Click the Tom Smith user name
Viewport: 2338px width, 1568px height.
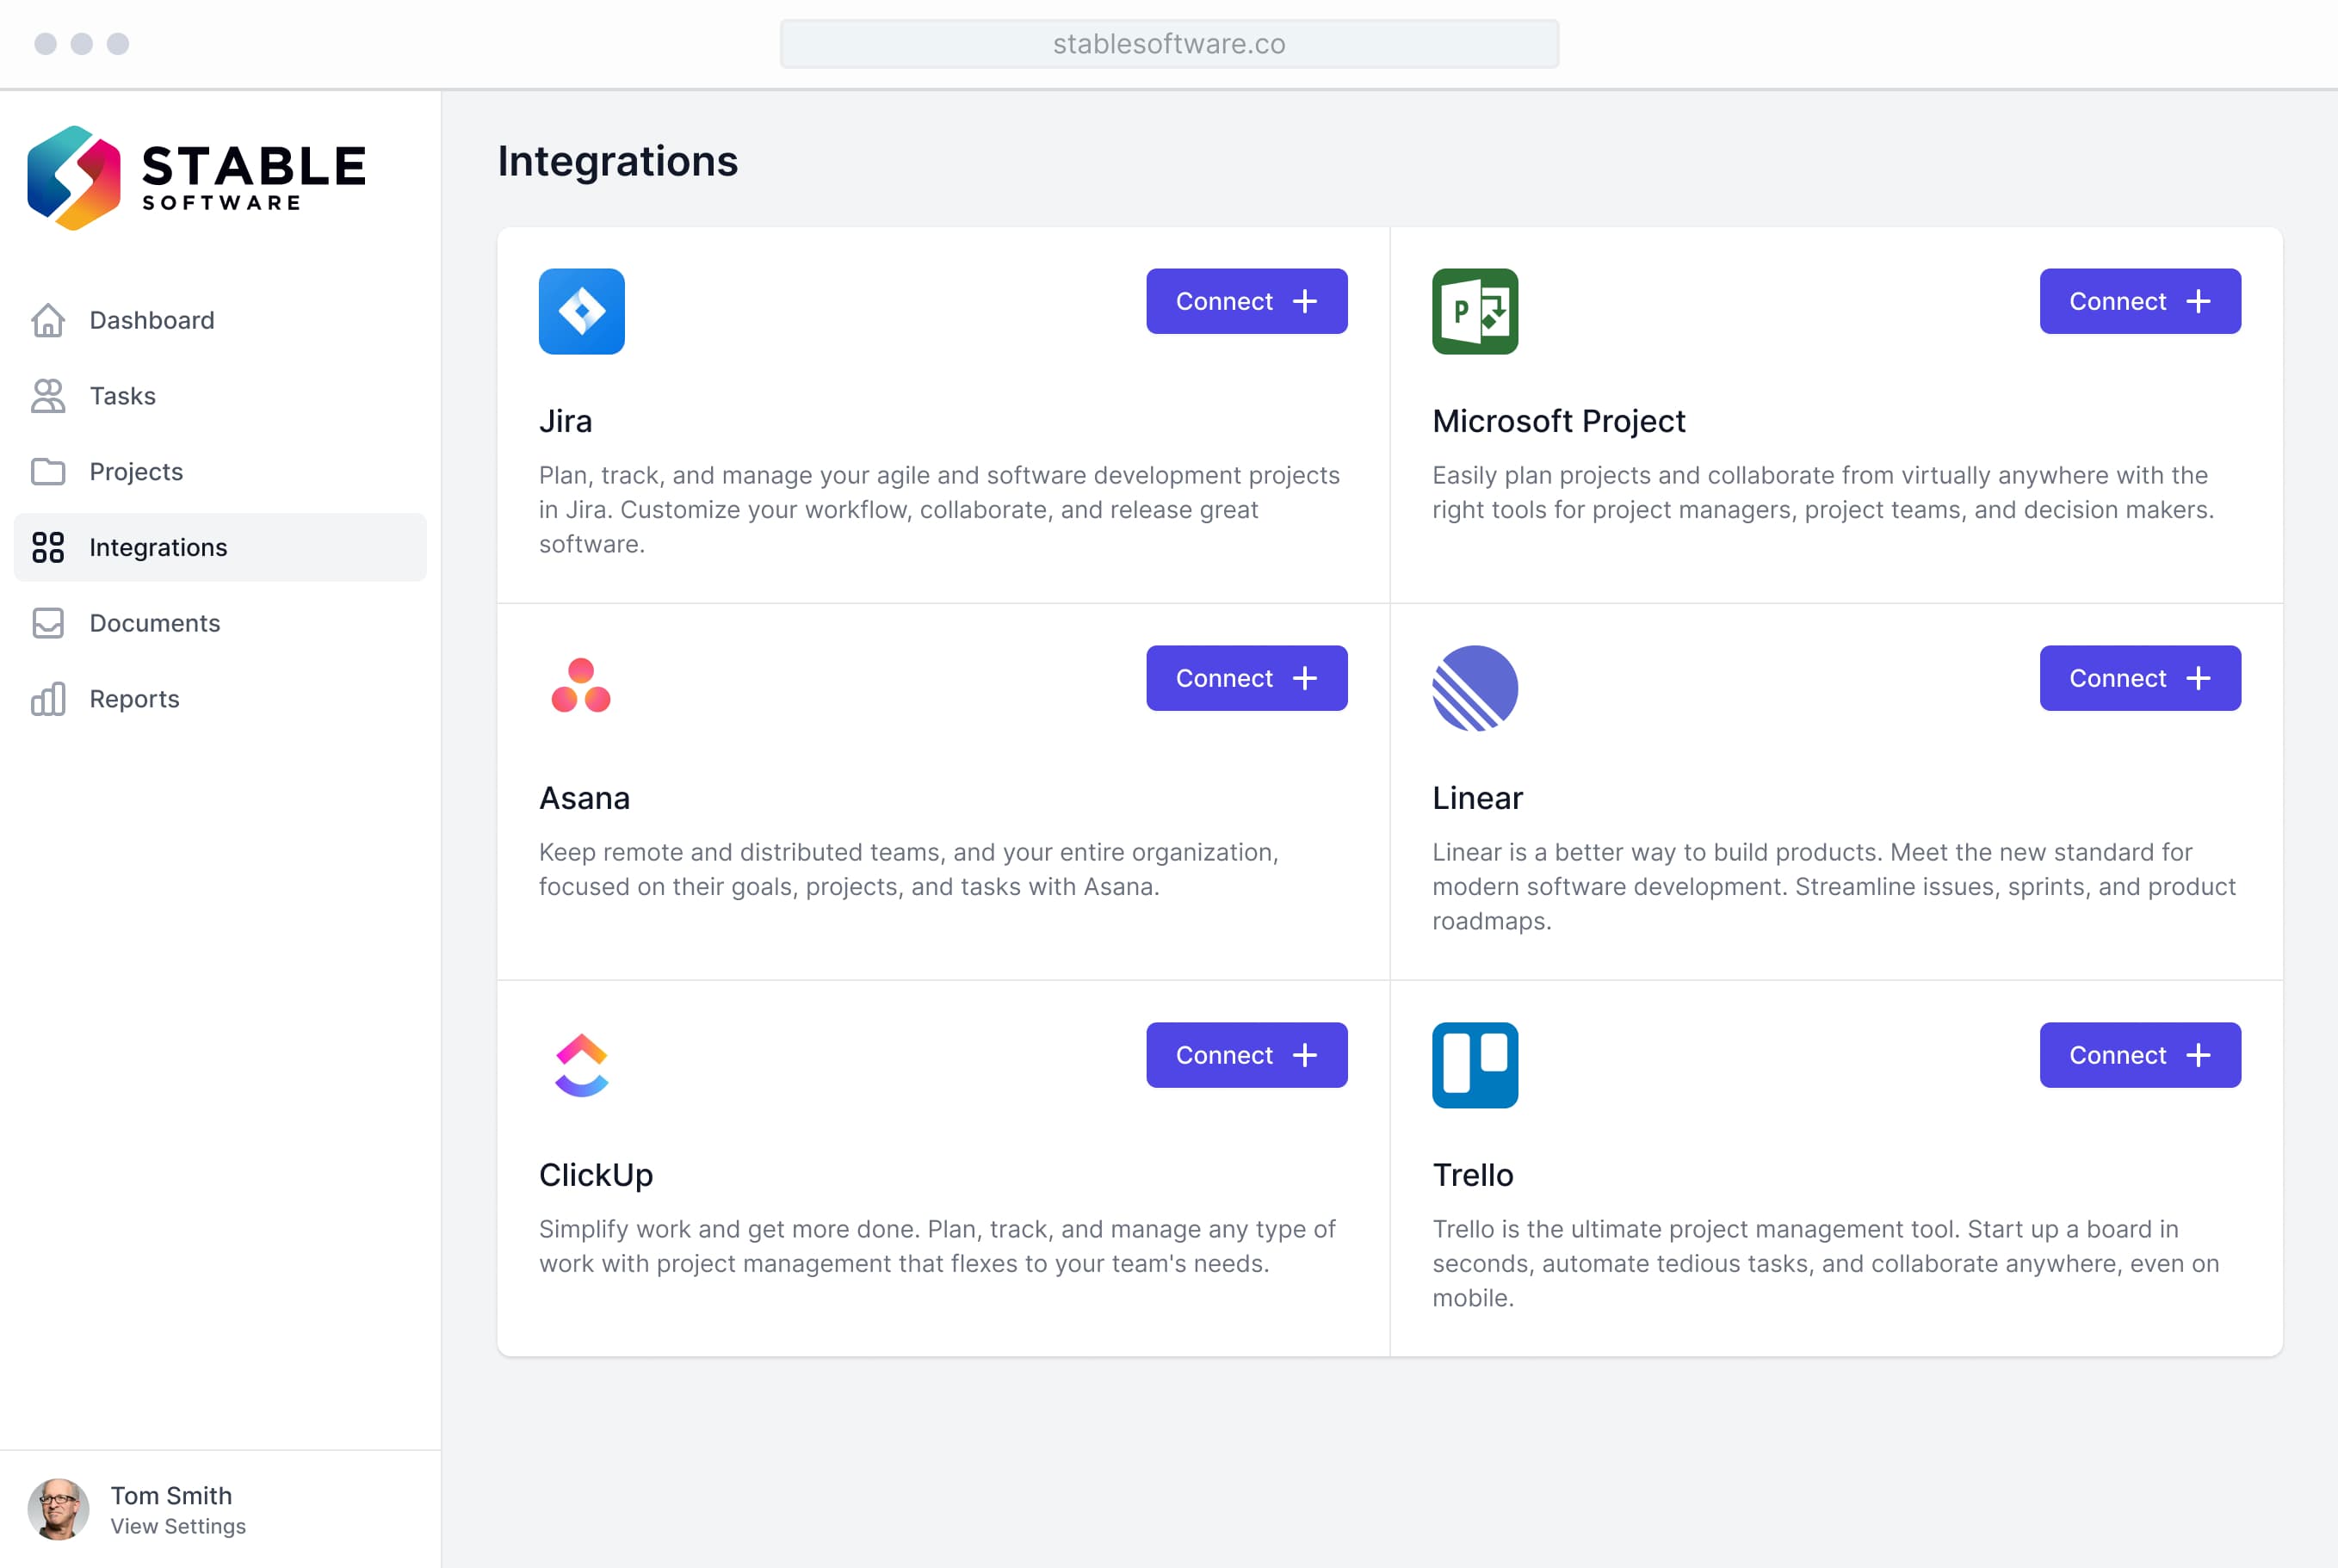(x=171, y=1495)
